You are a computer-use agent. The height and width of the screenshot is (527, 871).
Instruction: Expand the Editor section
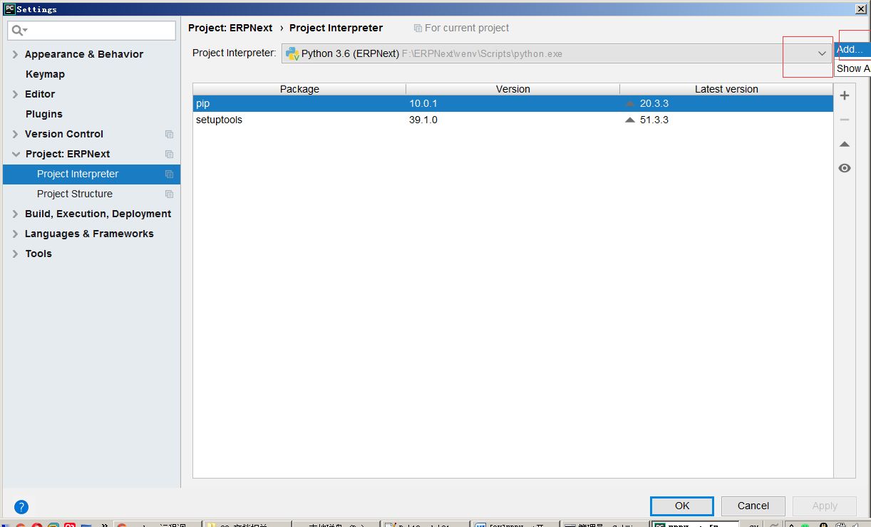coord(15,94)
